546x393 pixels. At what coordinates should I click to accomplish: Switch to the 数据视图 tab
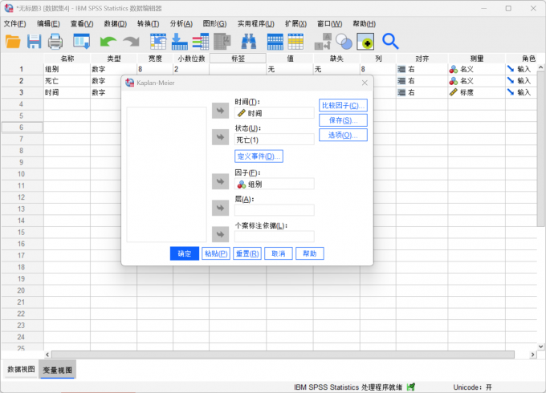pos(21,370)
